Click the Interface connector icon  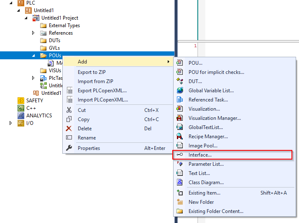(x=180, y=155)
